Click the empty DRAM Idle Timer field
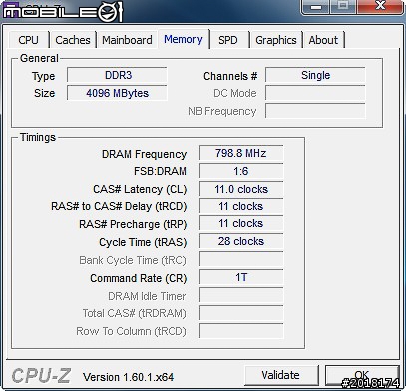Viewport: 406px width, 391px height. click(x=241, y=295)
